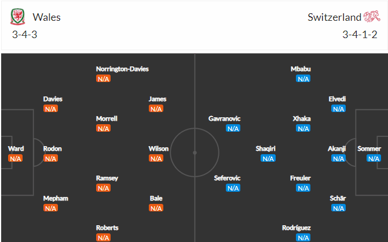Open Seferovic player name
Image resolution: width=388 pixels, height=242 pixels.
pos(227,178)
